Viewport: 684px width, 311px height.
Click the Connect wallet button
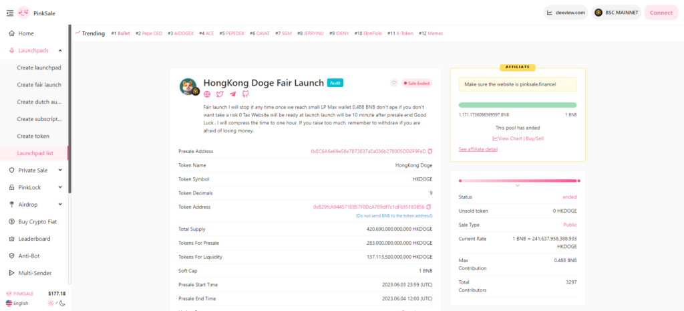661,13
